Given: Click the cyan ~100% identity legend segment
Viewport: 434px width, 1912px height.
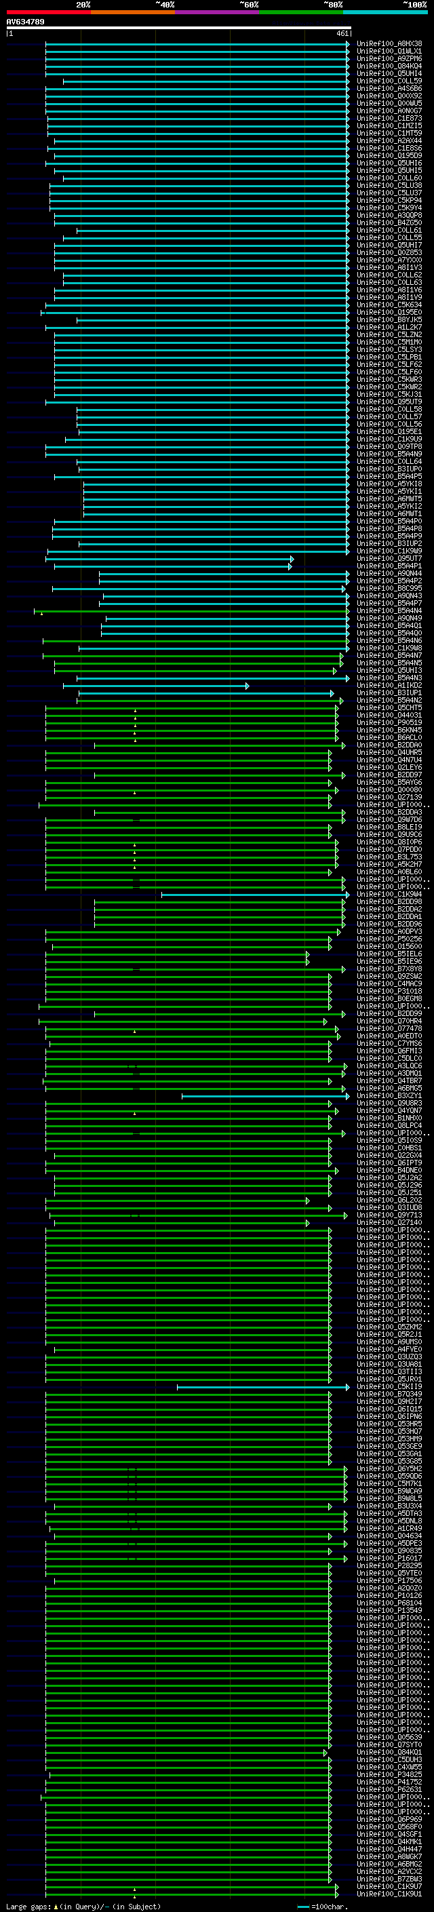Looking at the screenshot, I should click(385, 13).
